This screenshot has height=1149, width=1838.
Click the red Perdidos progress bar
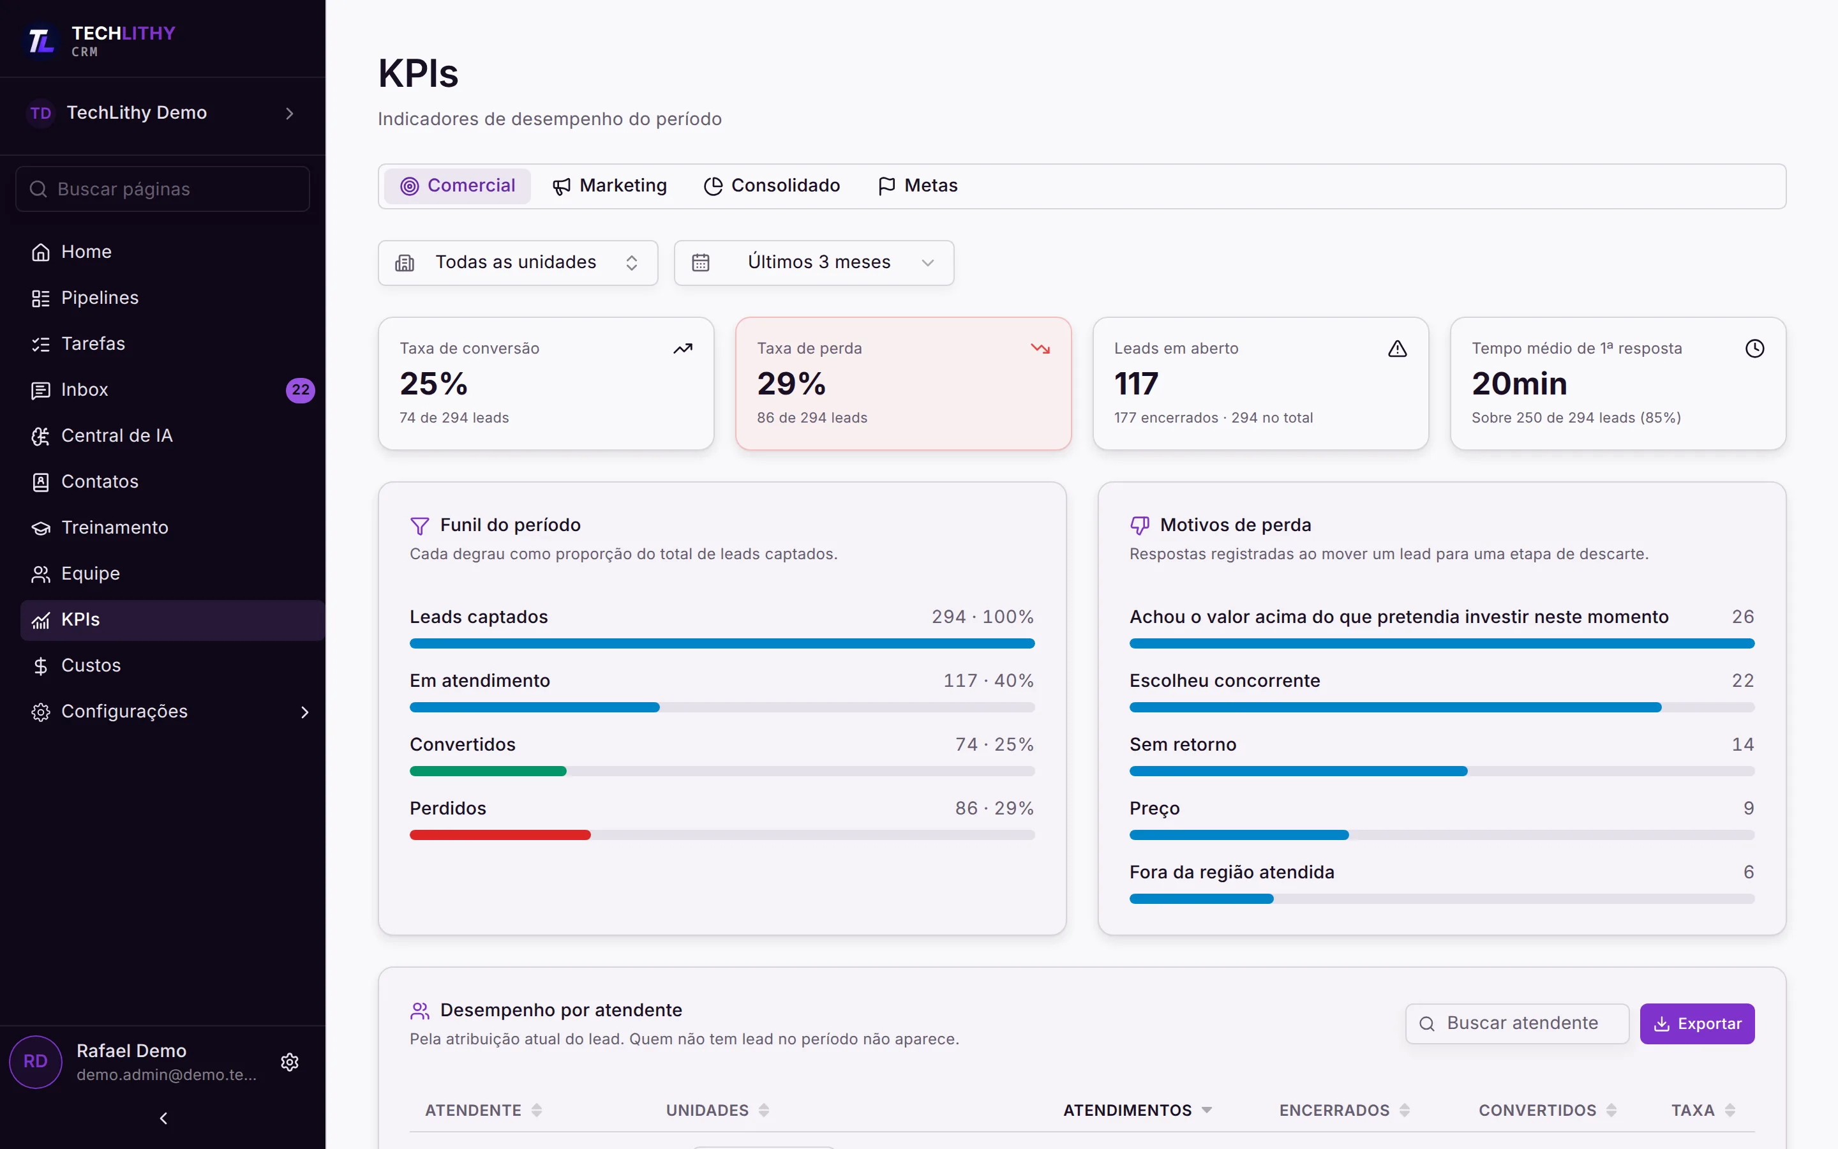(x=500, y=835)
